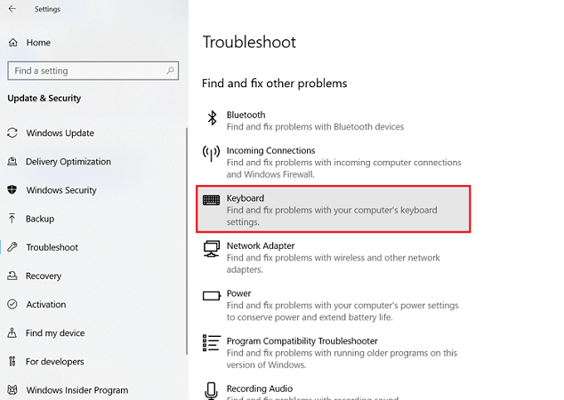Select the For developers option

pos(55,362)
